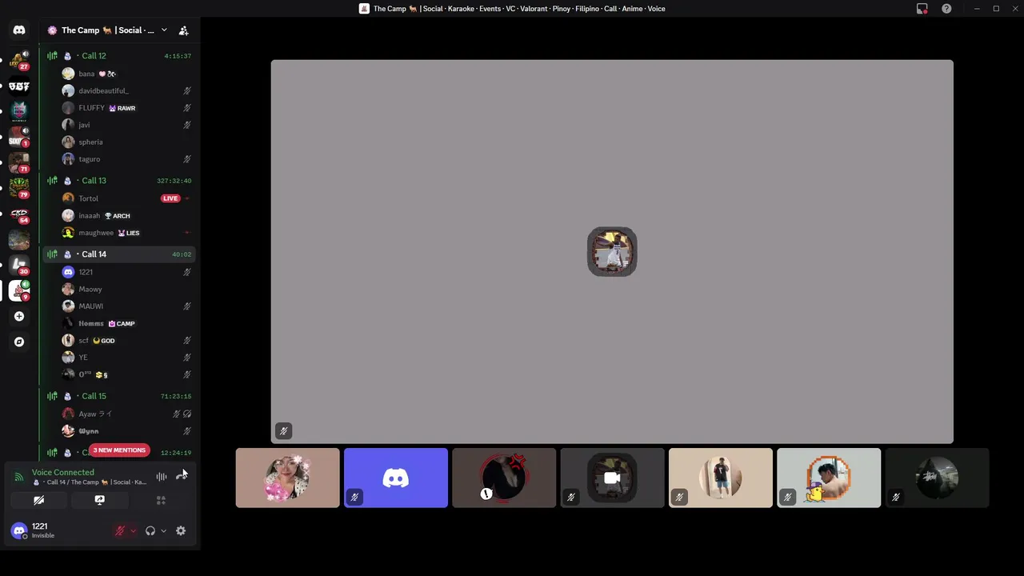Expand The Camp server header dropdown
1024x576 pixels.
163,30
